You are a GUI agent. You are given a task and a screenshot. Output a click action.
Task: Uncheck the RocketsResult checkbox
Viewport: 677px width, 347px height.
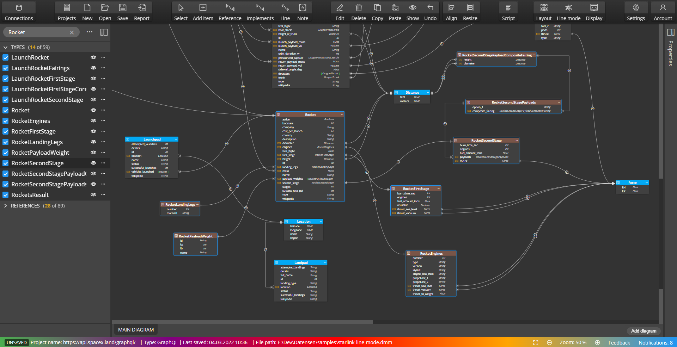click(x=6, y=195)
